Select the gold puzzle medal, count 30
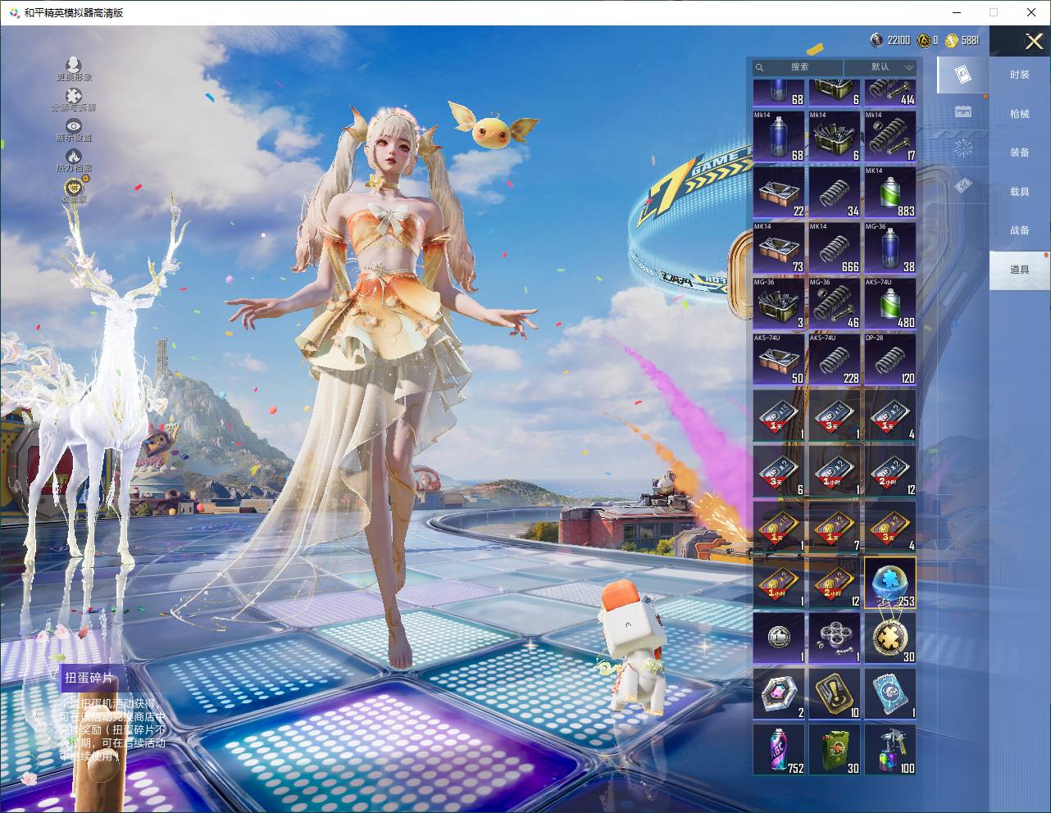 click(890, 638)
